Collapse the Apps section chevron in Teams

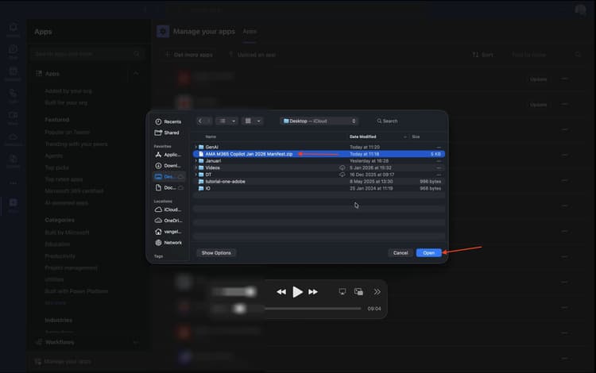point(136,73)
